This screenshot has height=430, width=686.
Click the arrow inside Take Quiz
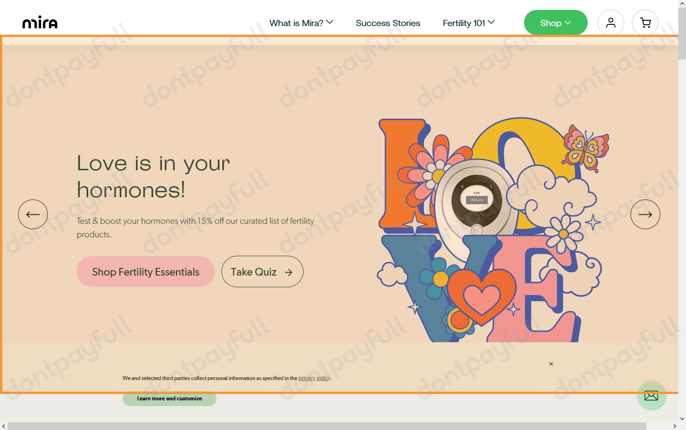point(288,272)
